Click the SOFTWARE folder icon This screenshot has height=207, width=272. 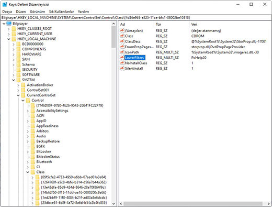click(x=18, y=75)
